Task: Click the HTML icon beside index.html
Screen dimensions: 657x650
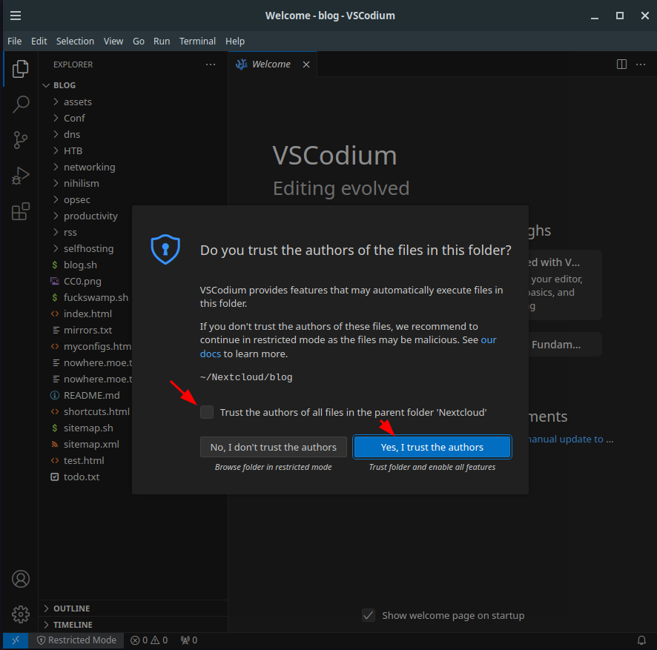Action: (x=55, y=314)
